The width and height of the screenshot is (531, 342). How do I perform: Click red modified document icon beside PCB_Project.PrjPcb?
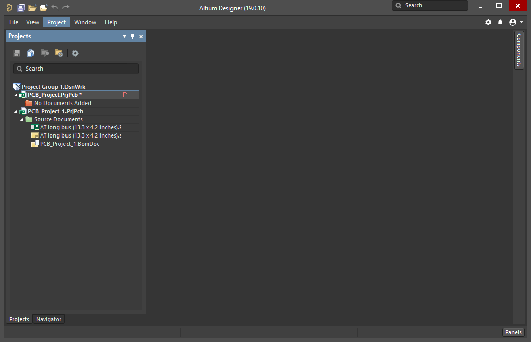point(125,95)
